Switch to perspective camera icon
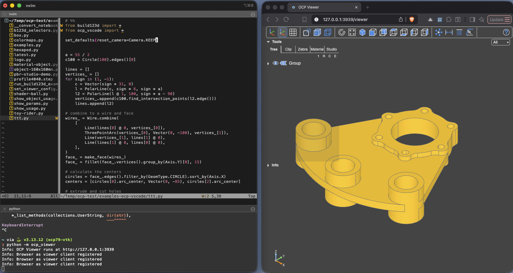This screenshot has width=513, height=273. coord(307,32)
